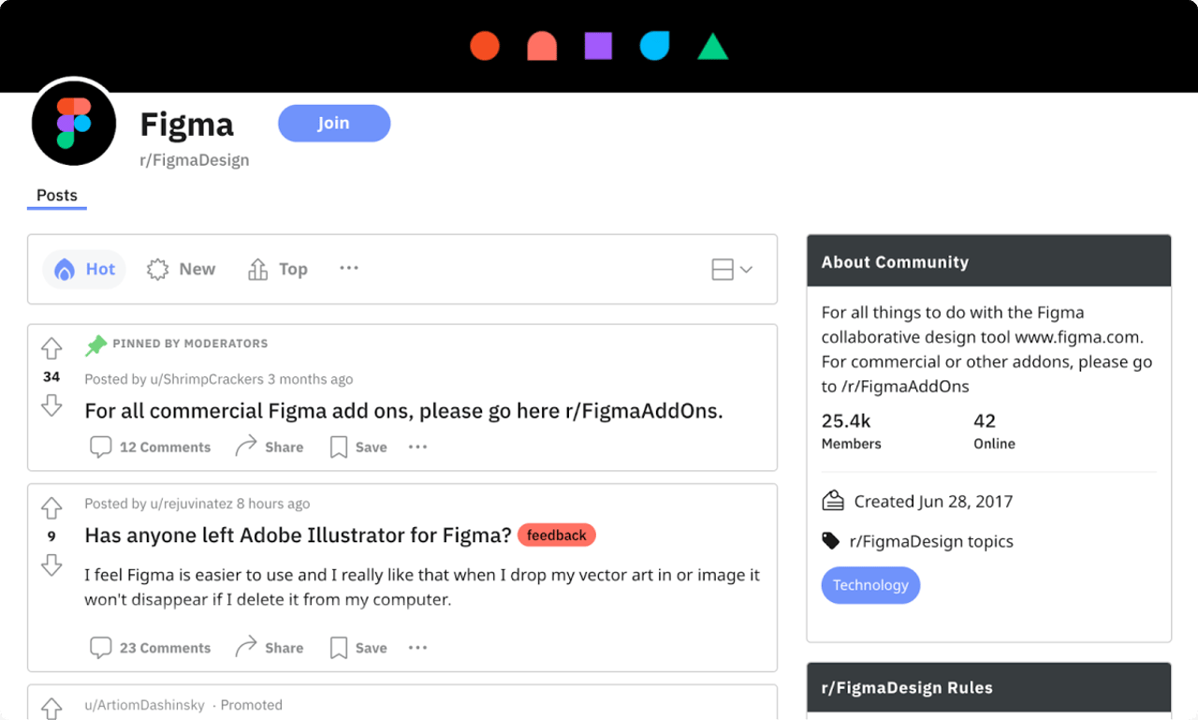Upvote the post by u/rejuvinatez
Screen dimensions: 1198x720
[x=51, y=507]
